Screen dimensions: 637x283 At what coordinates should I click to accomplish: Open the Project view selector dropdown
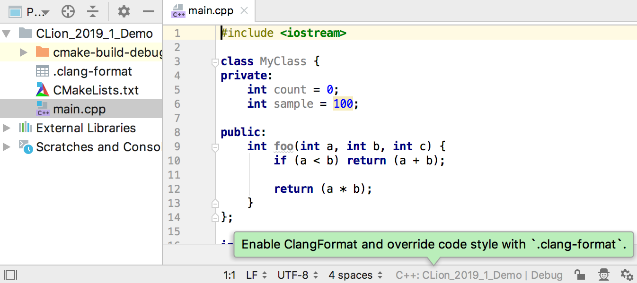pyautogui.click(x=29, y=12)
